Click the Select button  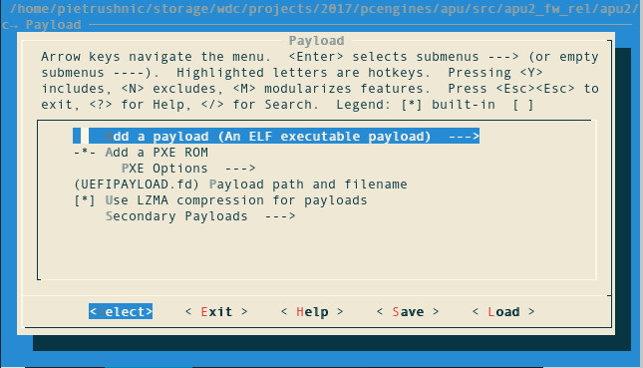click(x=121, y=312)
